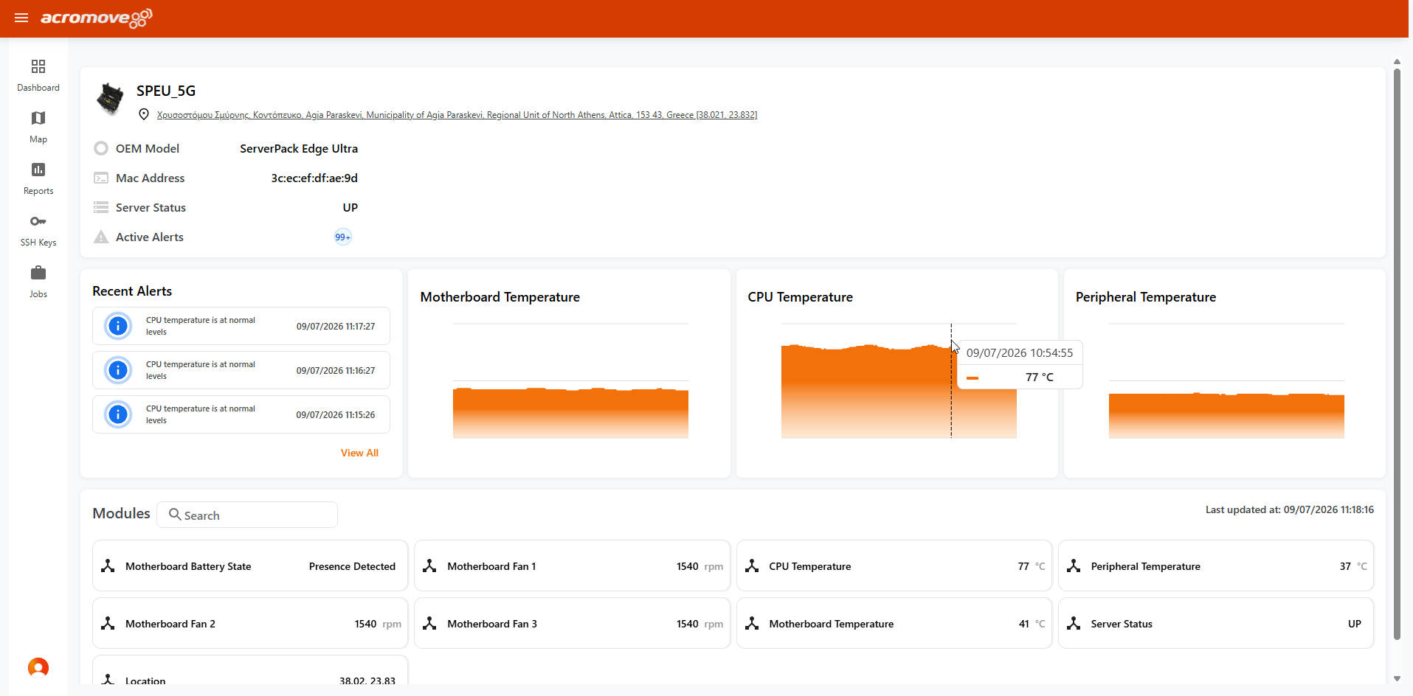Open the device address link
This screenshot has height=696, width=1413.
(x=457, y=115)
